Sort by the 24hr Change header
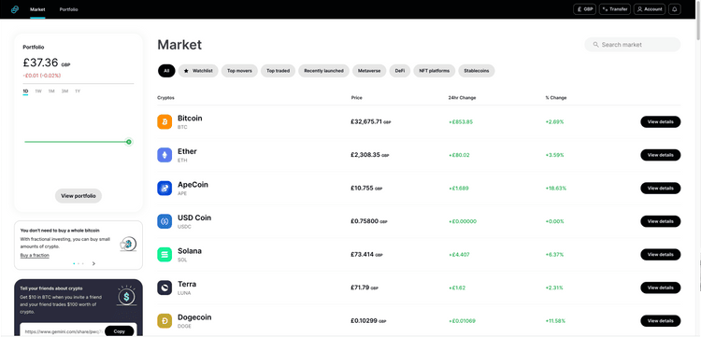The height and width of the screenshot is (337, 701). pyautogui.click(x=462, y=98)
